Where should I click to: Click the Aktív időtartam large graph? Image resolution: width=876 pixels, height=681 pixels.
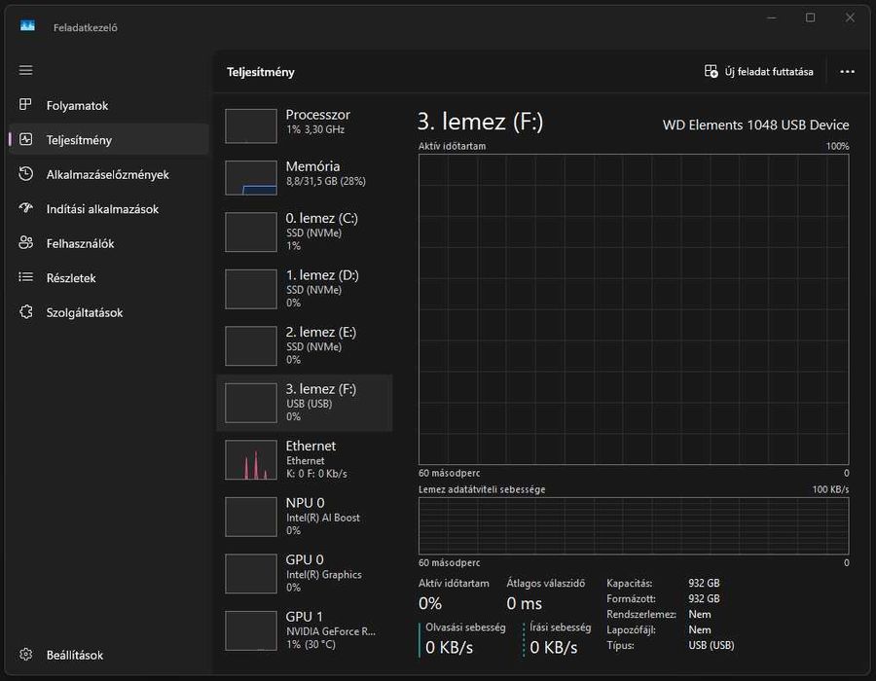coord(634,309)
